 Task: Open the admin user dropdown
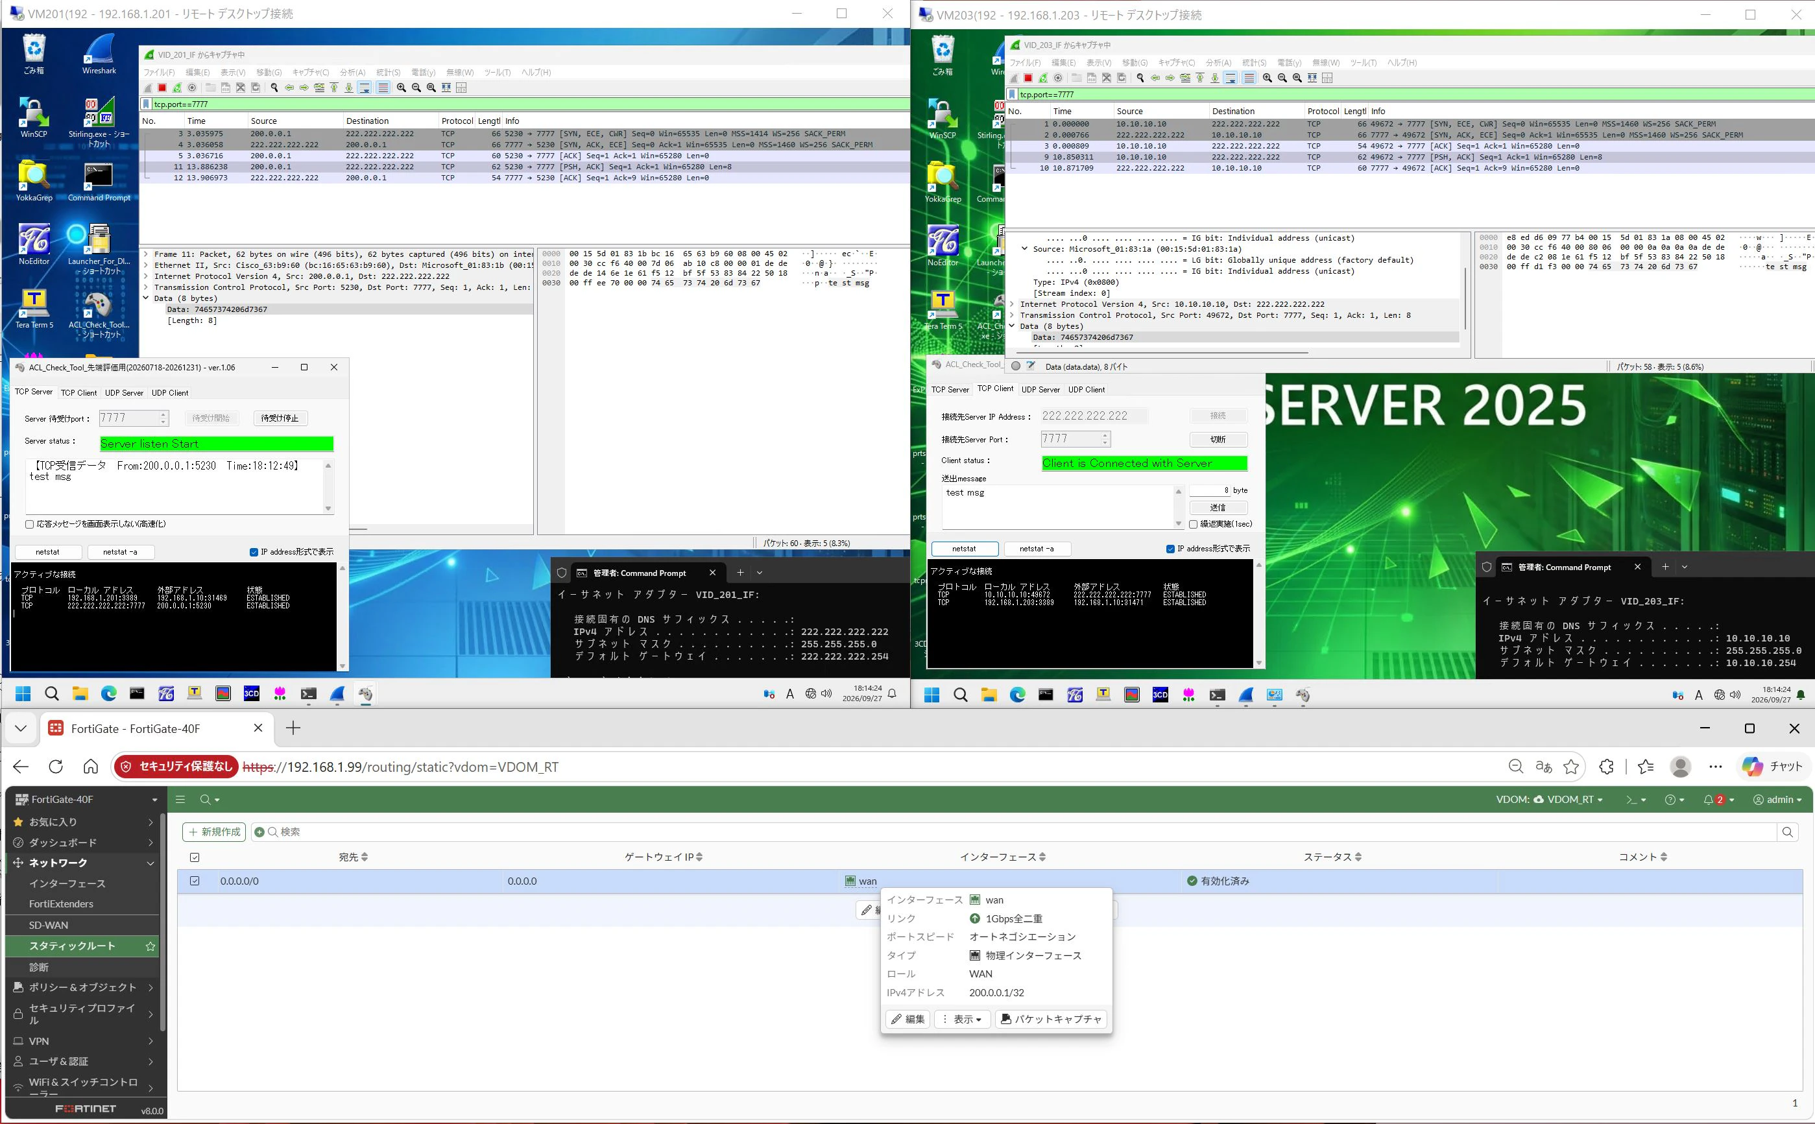click(1777, 800)
